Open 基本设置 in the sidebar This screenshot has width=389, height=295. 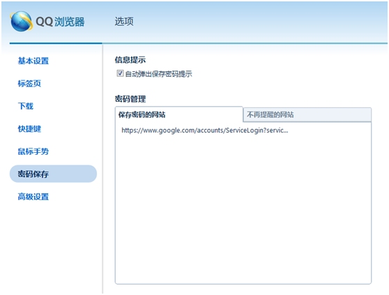[x=33, y=61]
